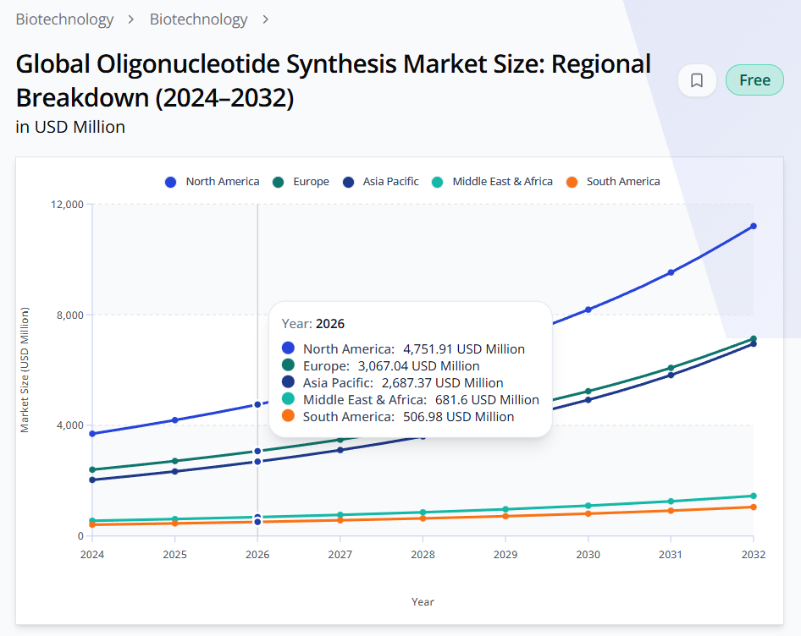801x636 pixels.
Task: Hide Middle East & Africa legend series
Action: (x=502, y=182)
